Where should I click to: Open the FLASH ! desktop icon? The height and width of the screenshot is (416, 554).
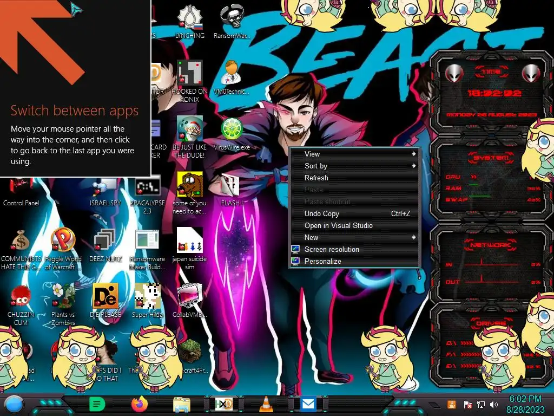pyautogui.click(x=232, y=190)
